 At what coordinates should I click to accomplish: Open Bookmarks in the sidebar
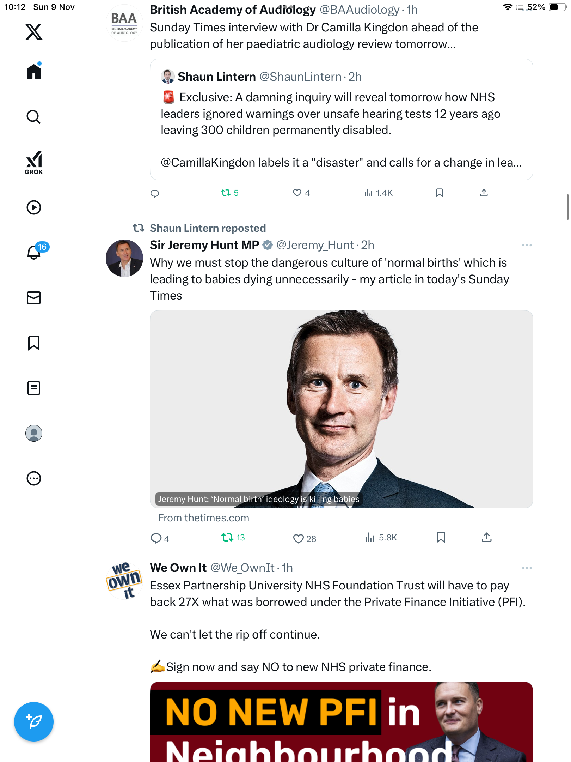click(34, 343)
